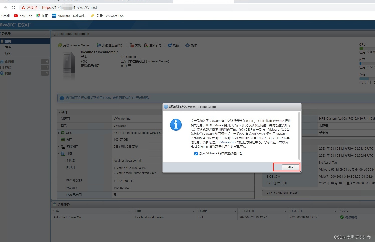Viewport: 375px width, 242px height.
Task: Open the 对象 column dropdown
Action: [193, 211]
